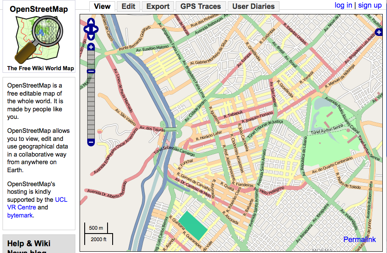Click the zoom slider handle
387x253 pixels.
(x=91, y=71)
